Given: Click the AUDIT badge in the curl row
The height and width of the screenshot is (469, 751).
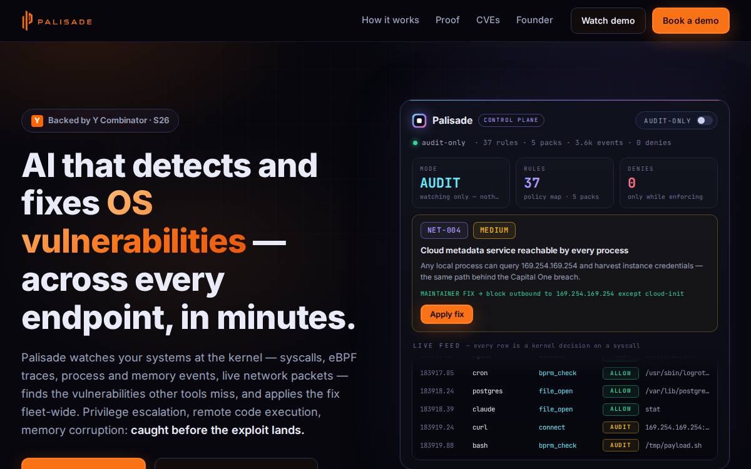Looking at the screenshot, I should (x=621, y=428).
